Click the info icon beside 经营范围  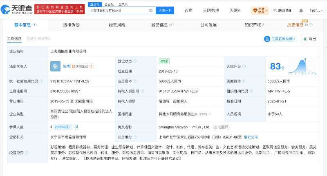tap(27, 153)
